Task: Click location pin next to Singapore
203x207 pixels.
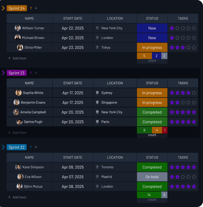Action: pyautogui.click(x=97, y=102)
